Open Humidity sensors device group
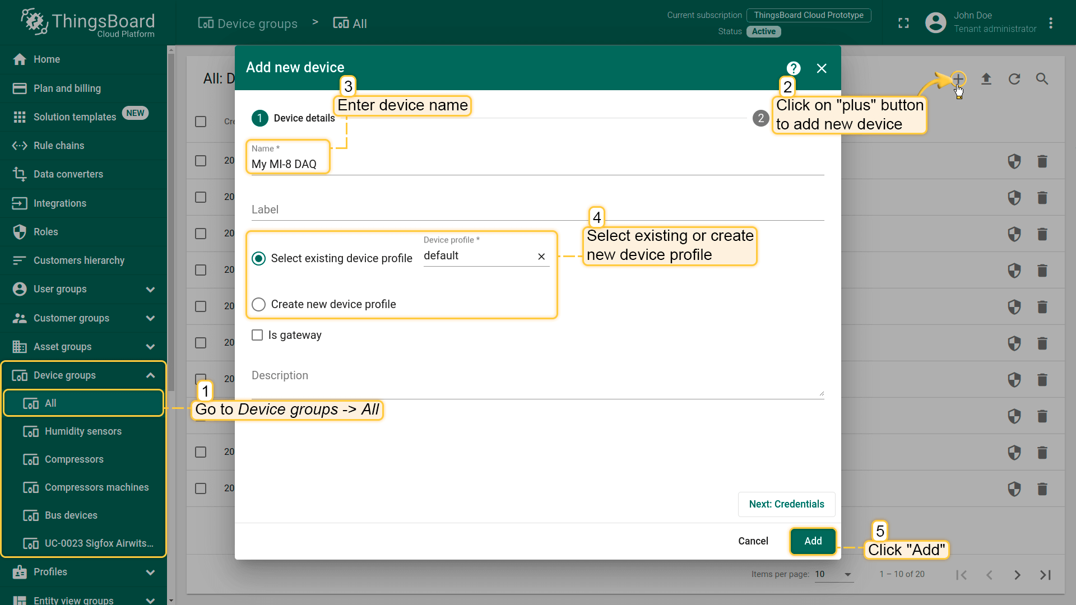 pyautogui.click(x=83, y=431)
